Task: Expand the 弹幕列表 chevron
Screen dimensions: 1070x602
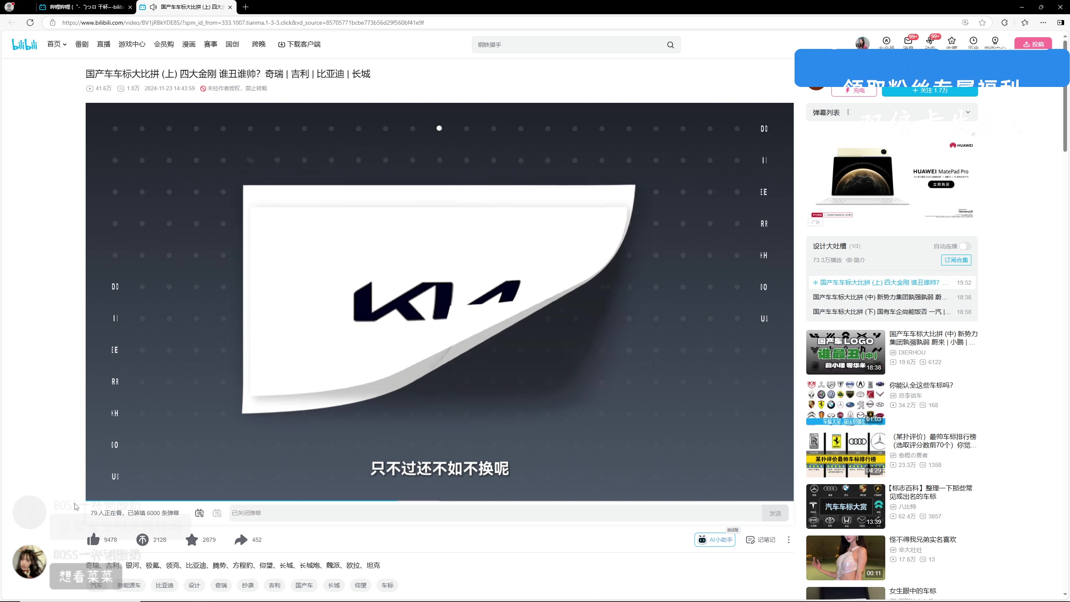Action: [968, 112]
